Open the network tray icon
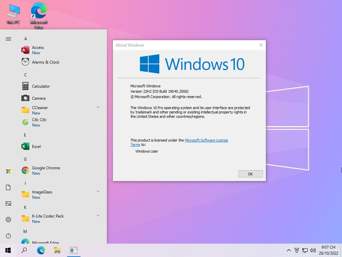This screenshot has height=257, width=342. [x=305, y=250]
